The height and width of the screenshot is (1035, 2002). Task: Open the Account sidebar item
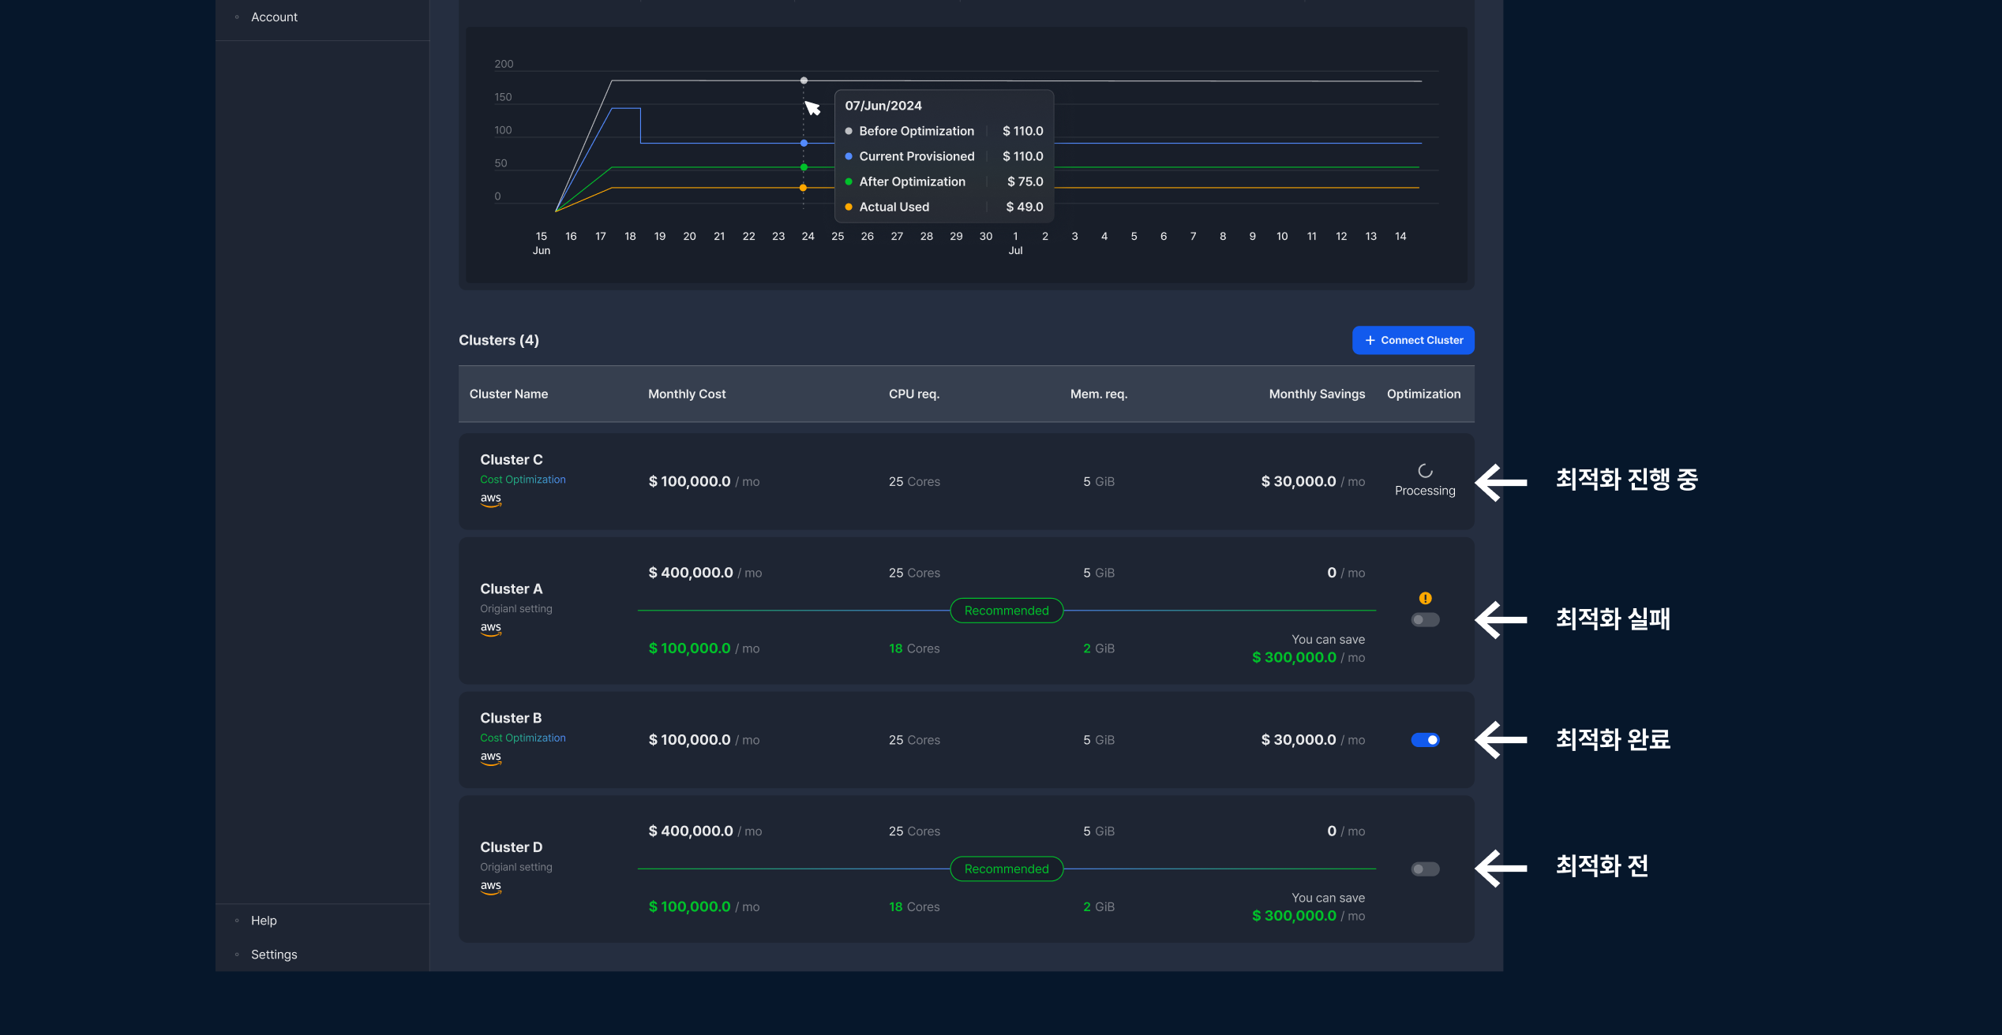[x=274, y=17]
